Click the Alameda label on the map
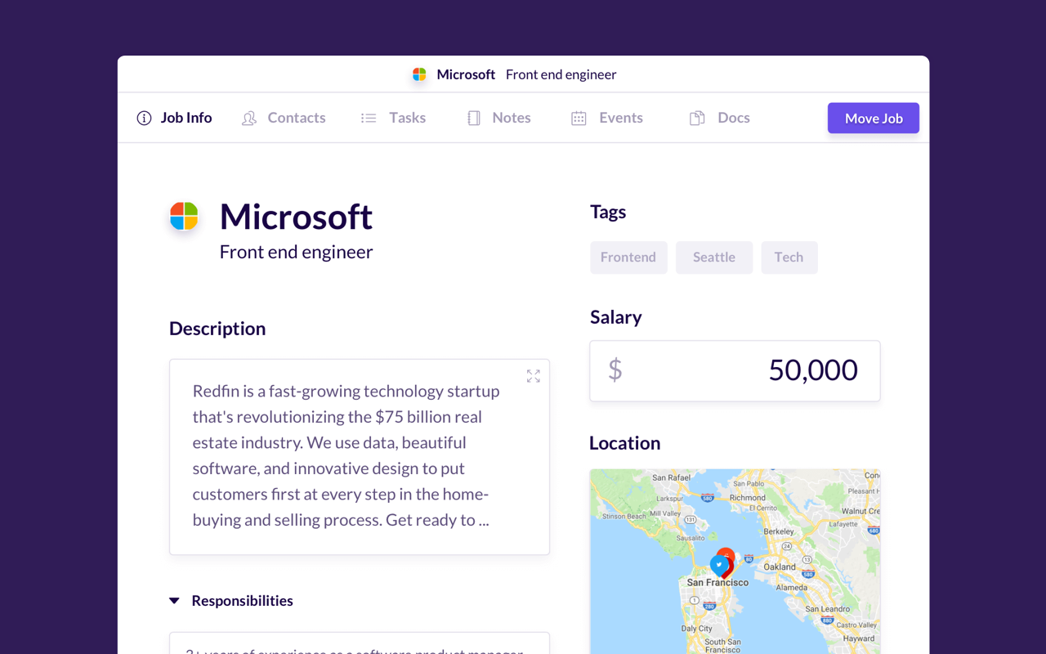Screen dimensions: 1046x654 [x=792, y=587]
